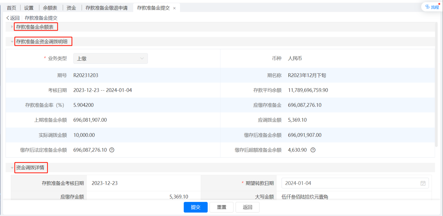The height and width of the screenshot is (216, 443).
Task: Switch to 存款准备金缴退申请 tab
Action: (x=106, y=8)
